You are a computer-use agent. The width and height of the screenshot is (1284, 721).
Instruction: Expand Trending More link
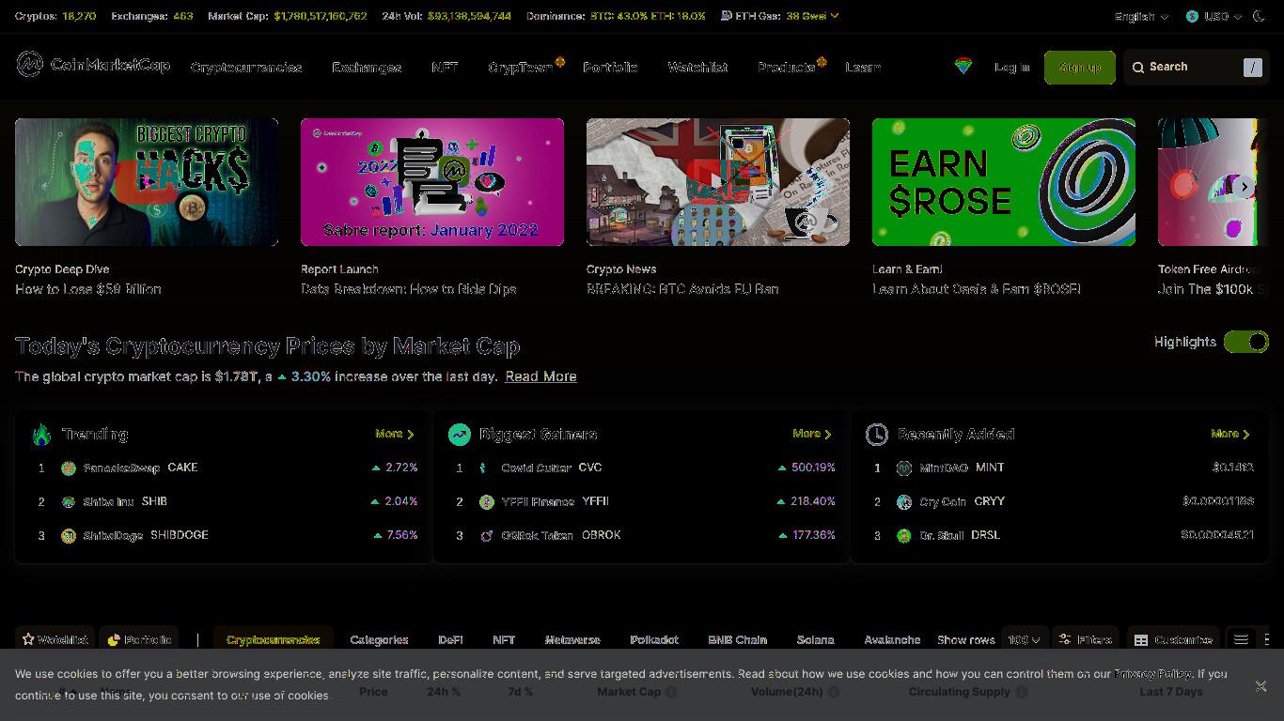(395, 434)
